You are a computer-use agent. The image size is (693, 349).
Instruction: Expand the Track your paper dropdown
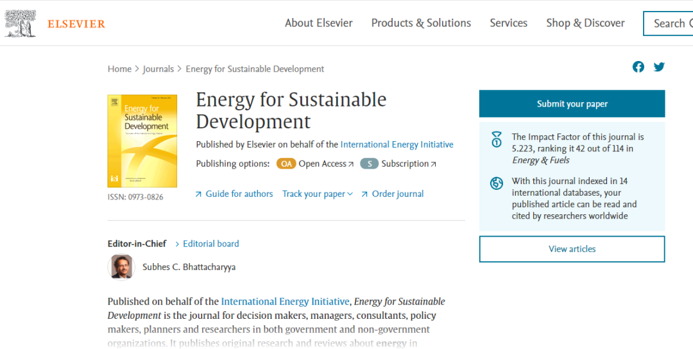318,194
